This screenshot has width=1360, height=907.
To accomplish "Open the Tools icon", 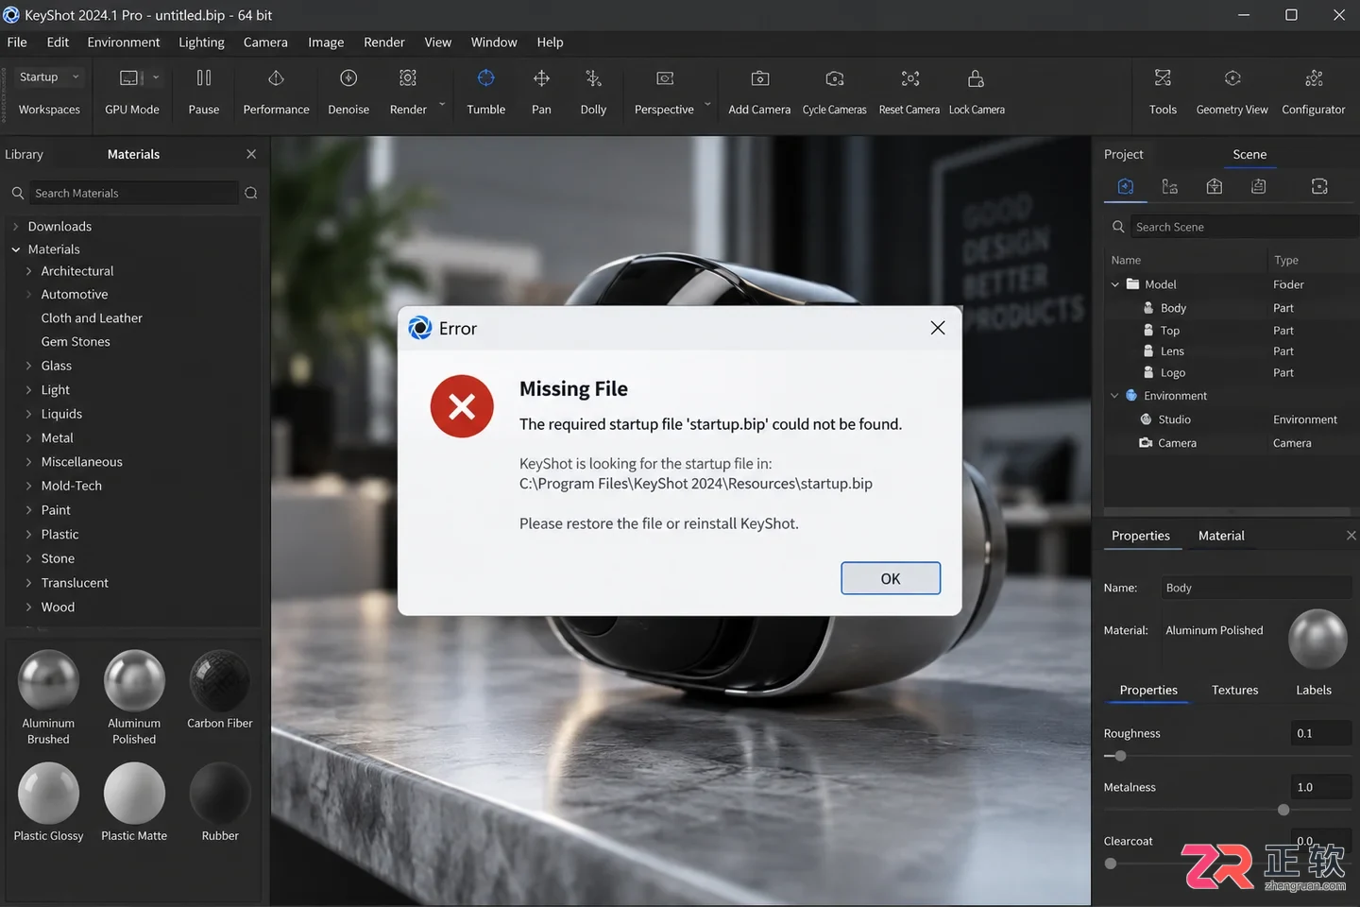I will [x=1163, y=77].
